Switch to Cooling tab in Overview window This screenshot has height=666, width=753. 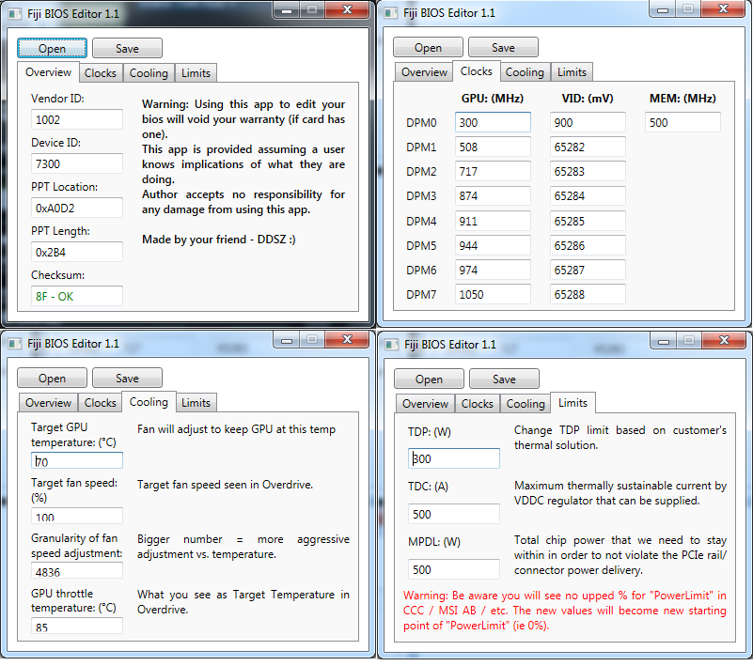click(x=149, y=73)
